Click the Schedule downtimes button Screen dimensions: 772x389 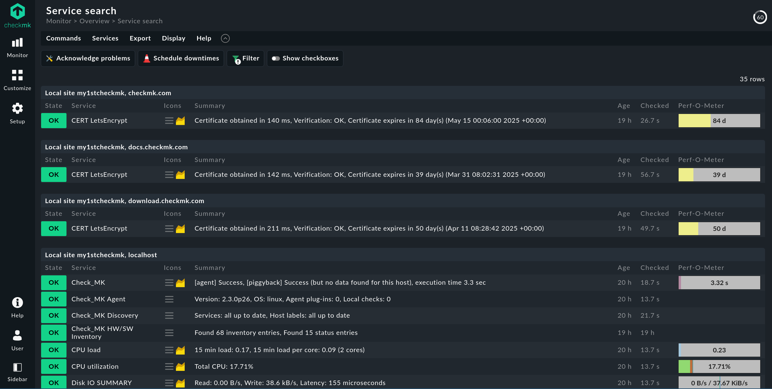click(181, 58)
